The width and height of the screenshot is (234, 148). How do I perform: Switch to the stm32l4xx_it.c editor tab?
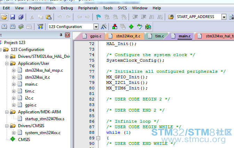coord(125,36)
